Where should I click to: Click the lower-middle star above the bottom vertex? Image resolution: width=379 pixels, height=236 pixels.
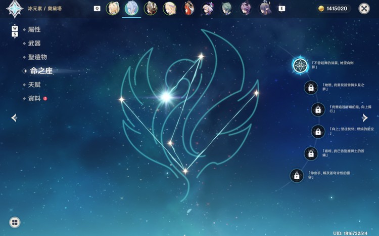tap(170, 143)
